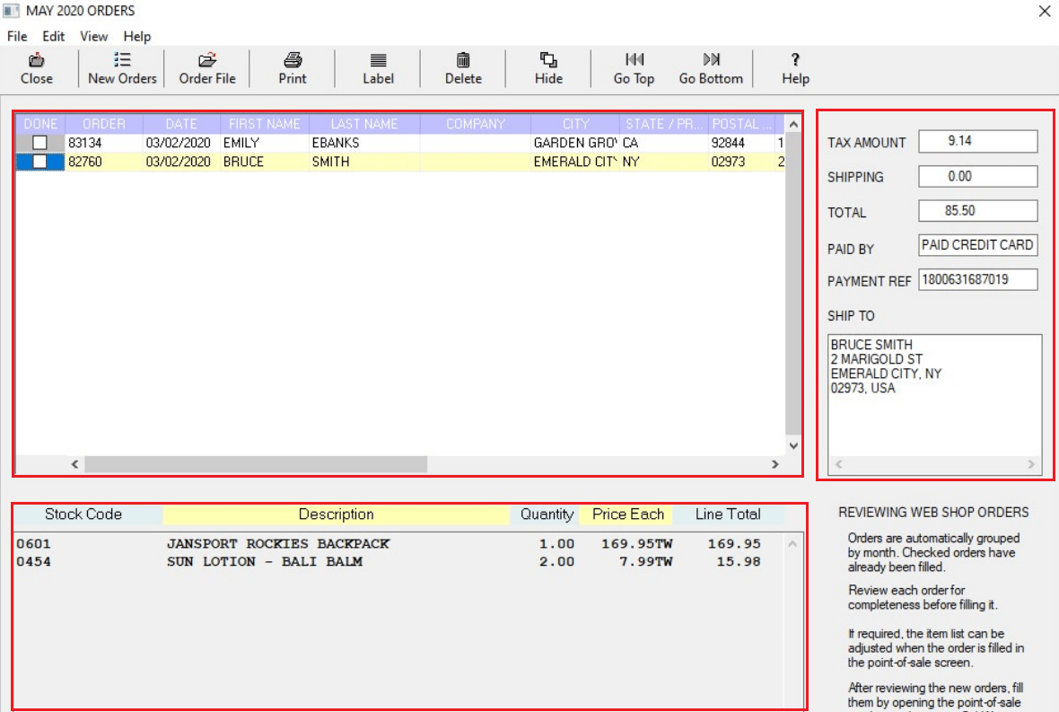The width and height of the screenshot is (1059, 712).
Task: Select the Order File icon
Action: (207, 67)
